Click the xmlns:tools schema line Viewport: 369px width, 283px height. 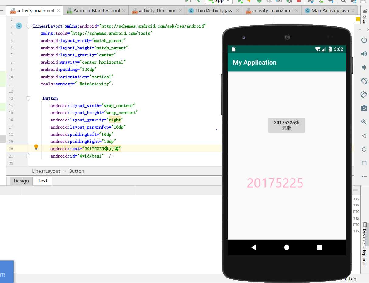pyautogui.click(x=97, y=33)
